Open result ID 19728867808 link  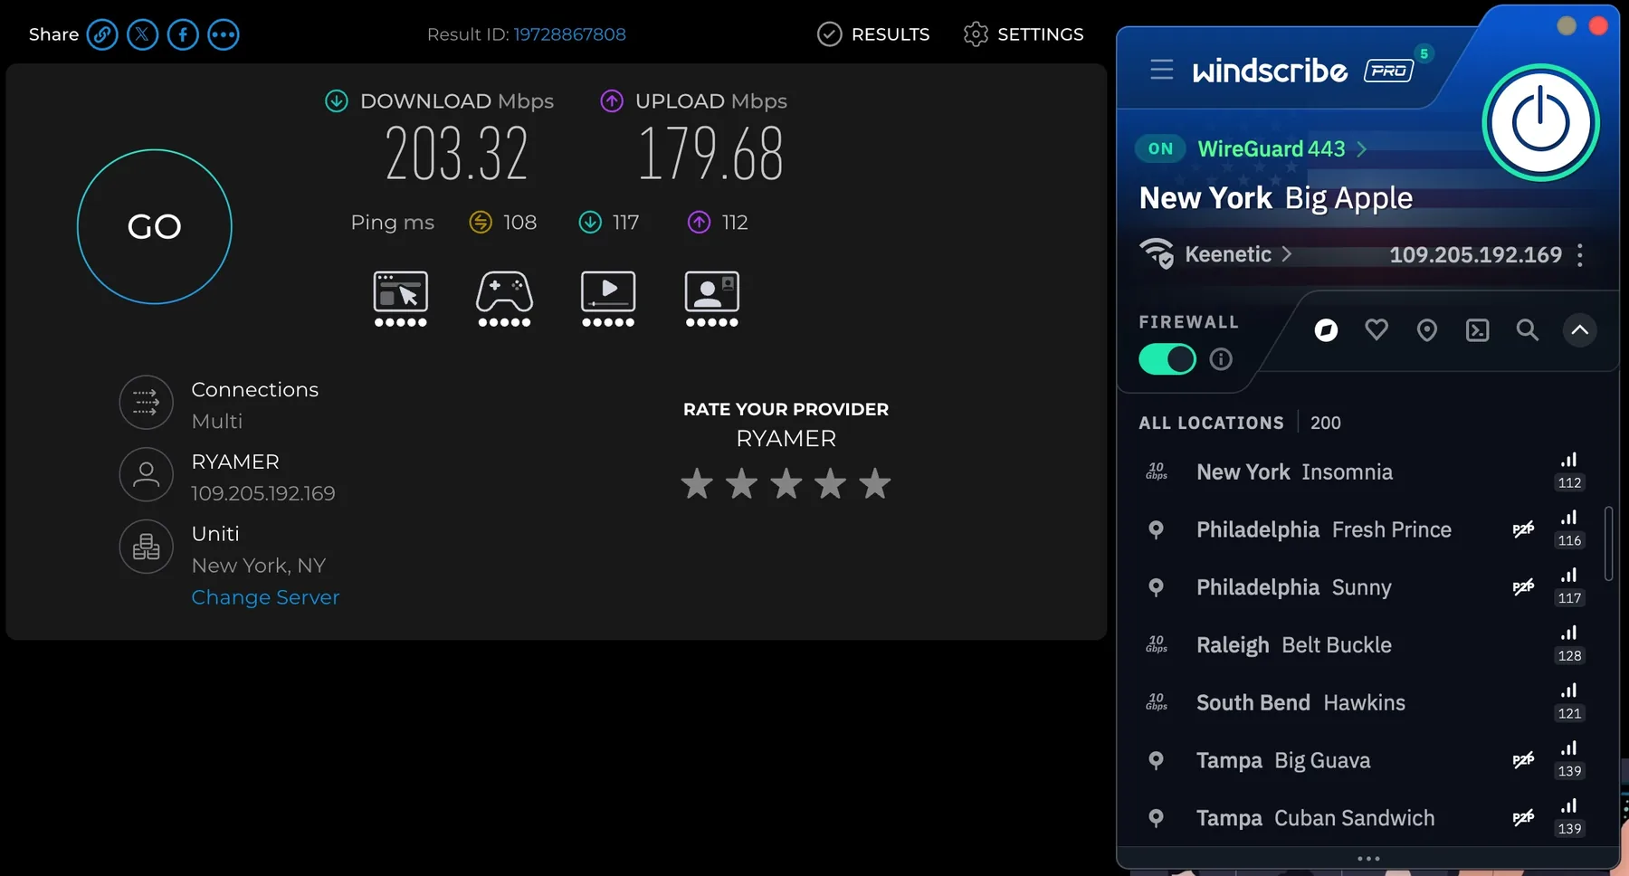[570, 34]
